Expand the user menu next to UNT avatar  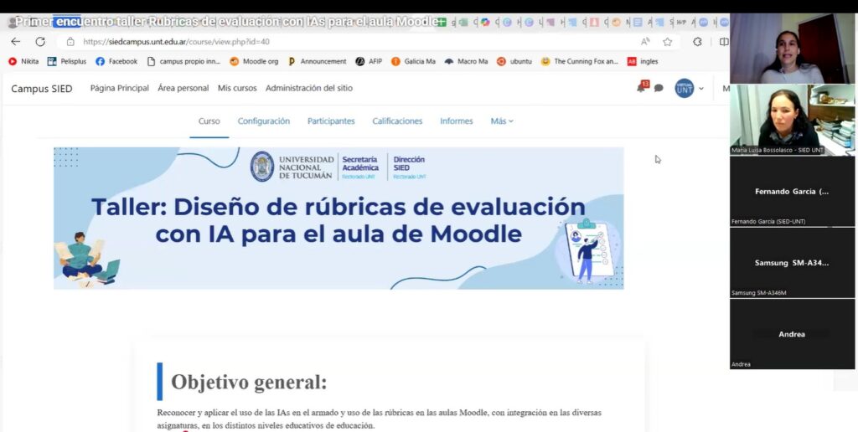(701, 89)
